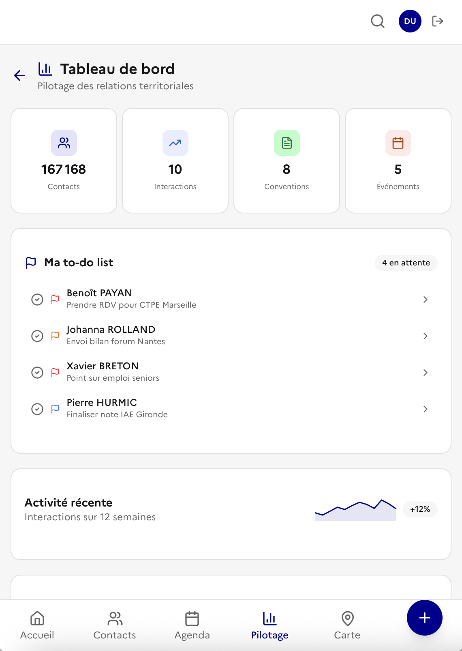This screenshot has width=462, height=651.
Task: Click the flag icon beside Ma to-do list
Action: 31,263
